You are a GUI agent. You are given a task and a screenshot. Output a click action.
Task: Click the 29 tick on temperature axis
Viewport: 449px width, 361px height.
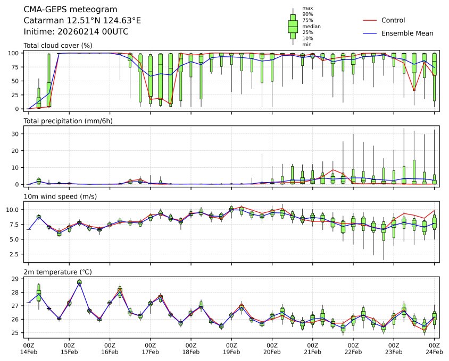coord(17,279)
